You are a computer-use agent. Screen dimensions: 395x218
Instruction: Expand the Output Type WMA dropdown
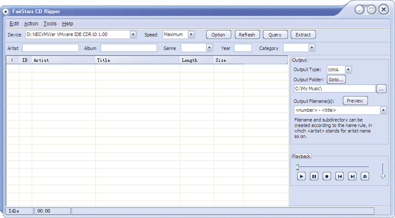point(348,70)
